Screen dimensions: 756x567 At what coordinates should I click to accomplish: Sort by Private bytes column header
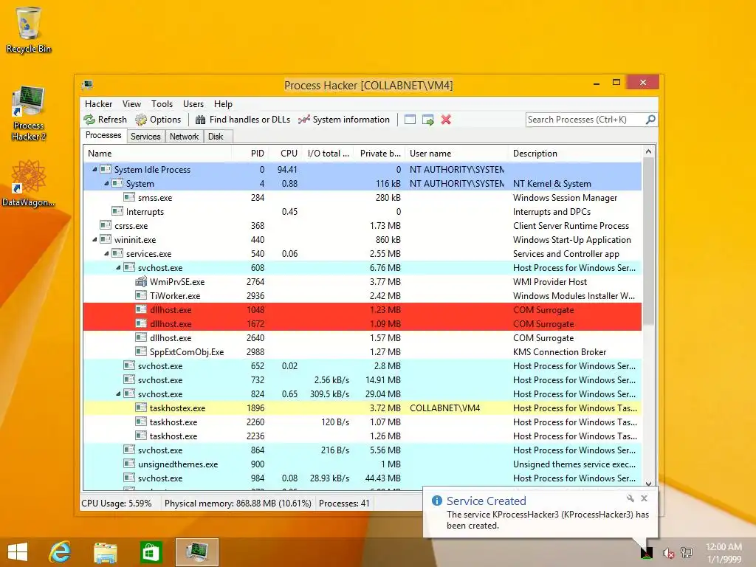click(379, 154)
